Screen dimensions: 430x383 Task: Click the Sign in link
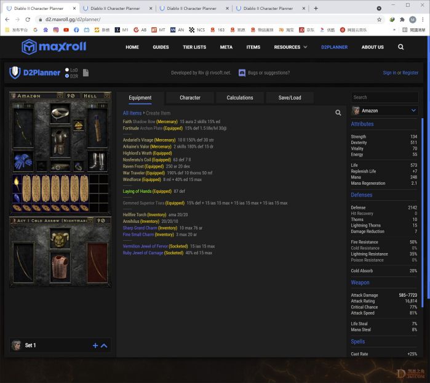point(389,73)
